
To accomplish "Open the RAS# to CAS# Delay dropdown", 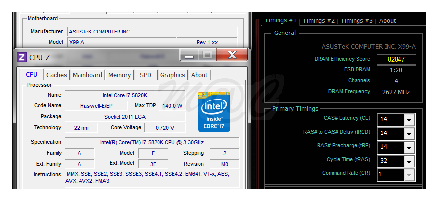I will coord(409,134).
